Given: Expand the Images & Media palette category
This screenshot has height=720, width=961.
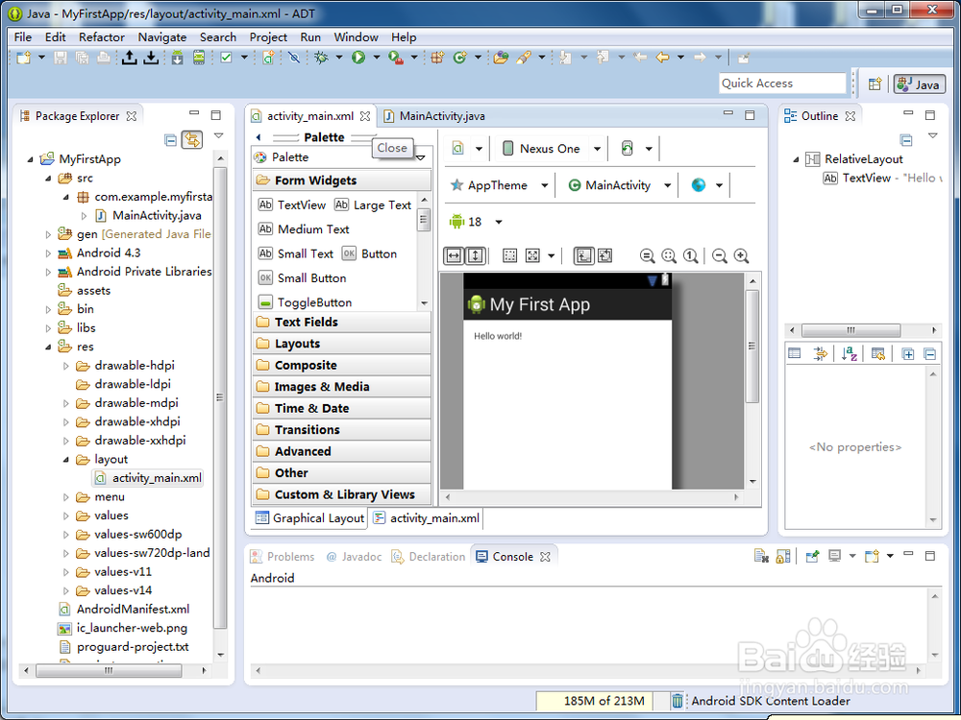Looking at the screenshot, I should pyautogui.click(x=341, y=386).
